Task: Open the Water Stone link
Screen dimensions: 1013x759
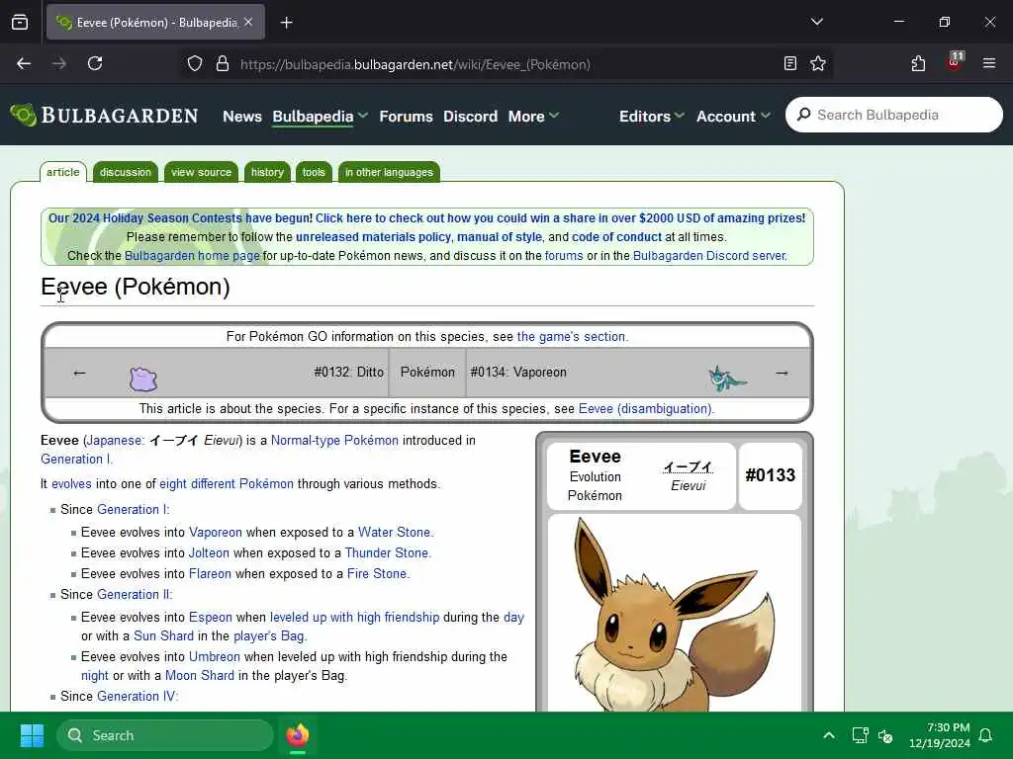Action: [x=394, y=532]
